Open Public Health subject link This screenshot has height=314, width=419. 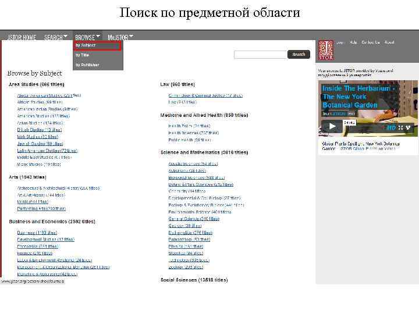(190, 140)
